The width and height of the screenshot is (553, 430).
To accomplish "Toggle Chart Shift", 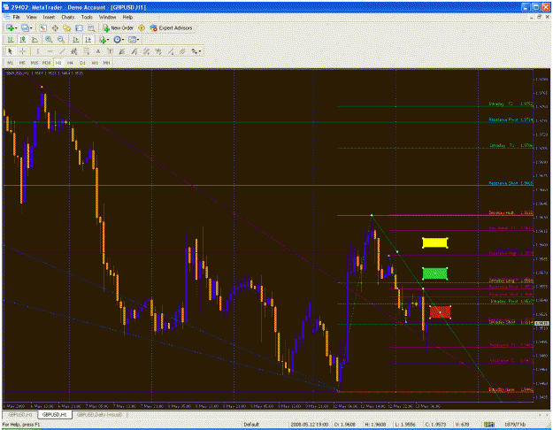I will coord(88,40).
